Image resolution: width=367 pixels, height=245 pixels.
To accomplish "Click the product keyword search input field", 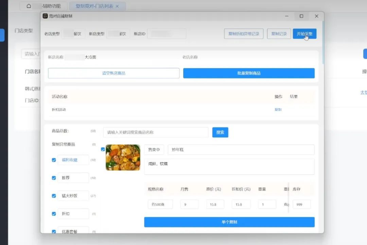I will [x=155, y=132].
